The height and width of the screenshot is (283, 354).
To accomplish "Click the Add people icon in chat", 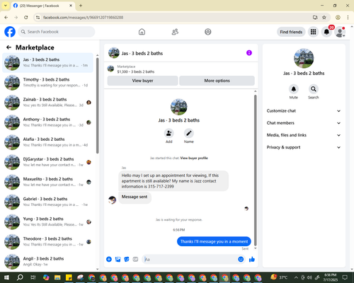I will (169, 133).
